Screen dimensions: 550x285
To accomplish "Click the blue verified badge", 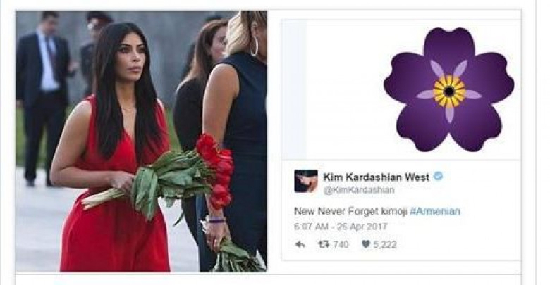I will (438, 176).
